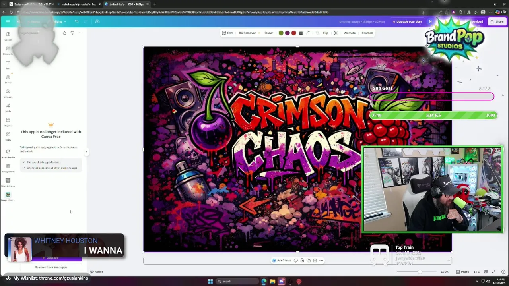
Task: Open File Explorer from the taskbar
Action: click(272, 281)
